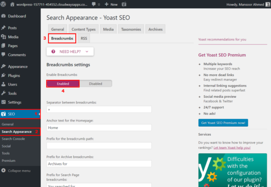The width and height of the screenshot is (271, 187).
Task: Open the Content Types tab
Action: point(84,29)
